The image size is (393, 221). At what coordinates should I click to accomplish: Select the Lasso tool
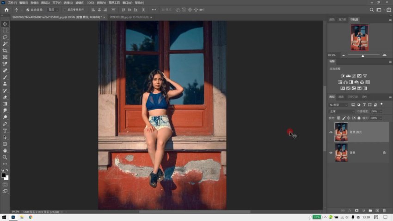pos(5,37)
